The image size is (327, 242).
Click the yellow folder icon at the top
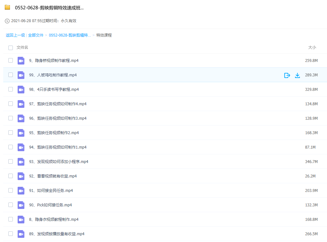coord(7,8)
